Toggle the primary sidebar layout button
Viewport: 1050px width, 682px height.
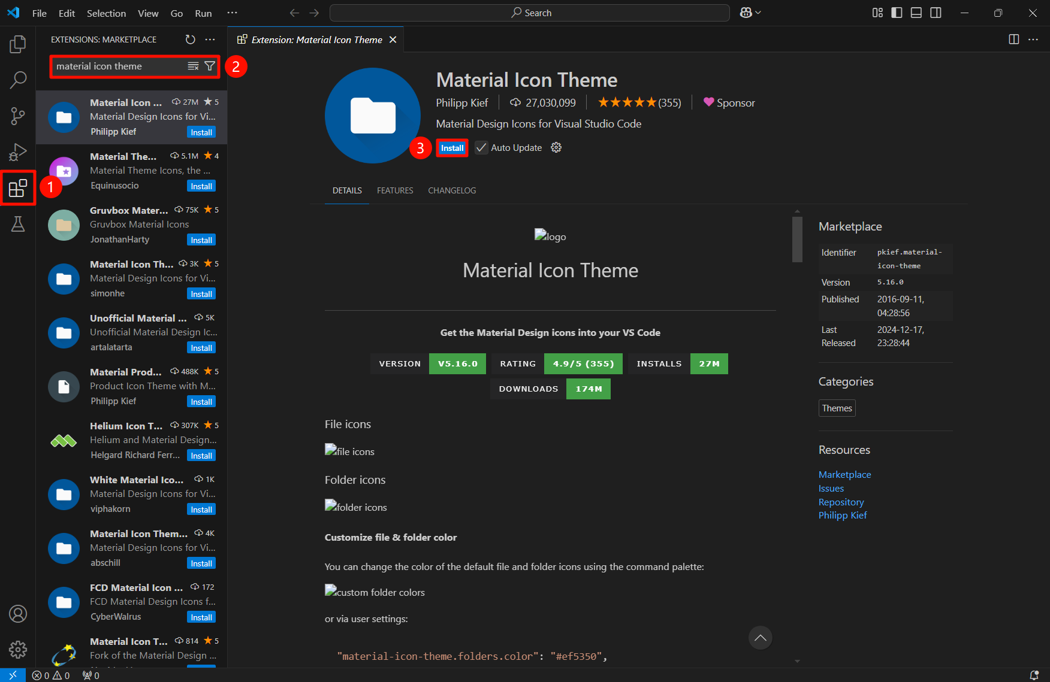897,13
